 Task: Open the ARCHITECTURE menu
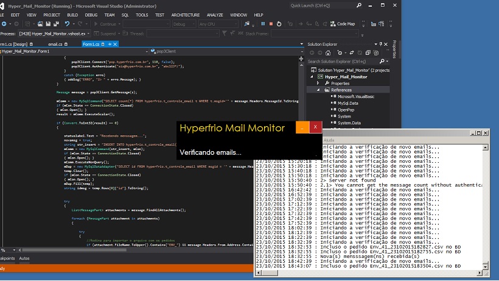[186, 15]
